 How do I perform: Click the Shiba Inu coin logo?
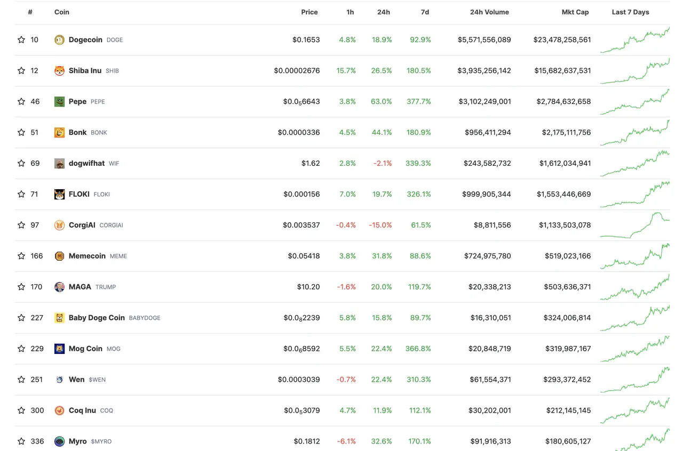click(59, 71)
